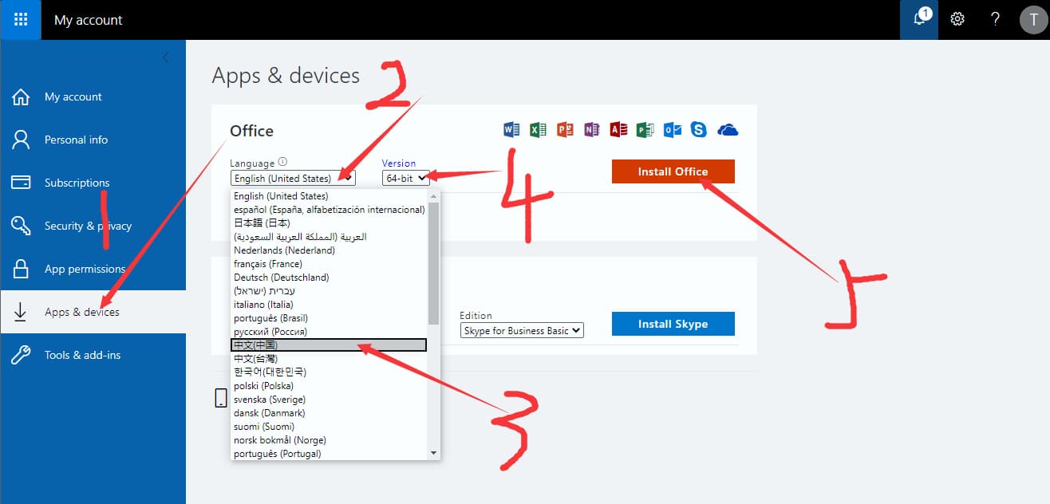The image size is (1050, 504).
Task: Choose Deutsch (Deutschland) from language list
Action: 329,278
